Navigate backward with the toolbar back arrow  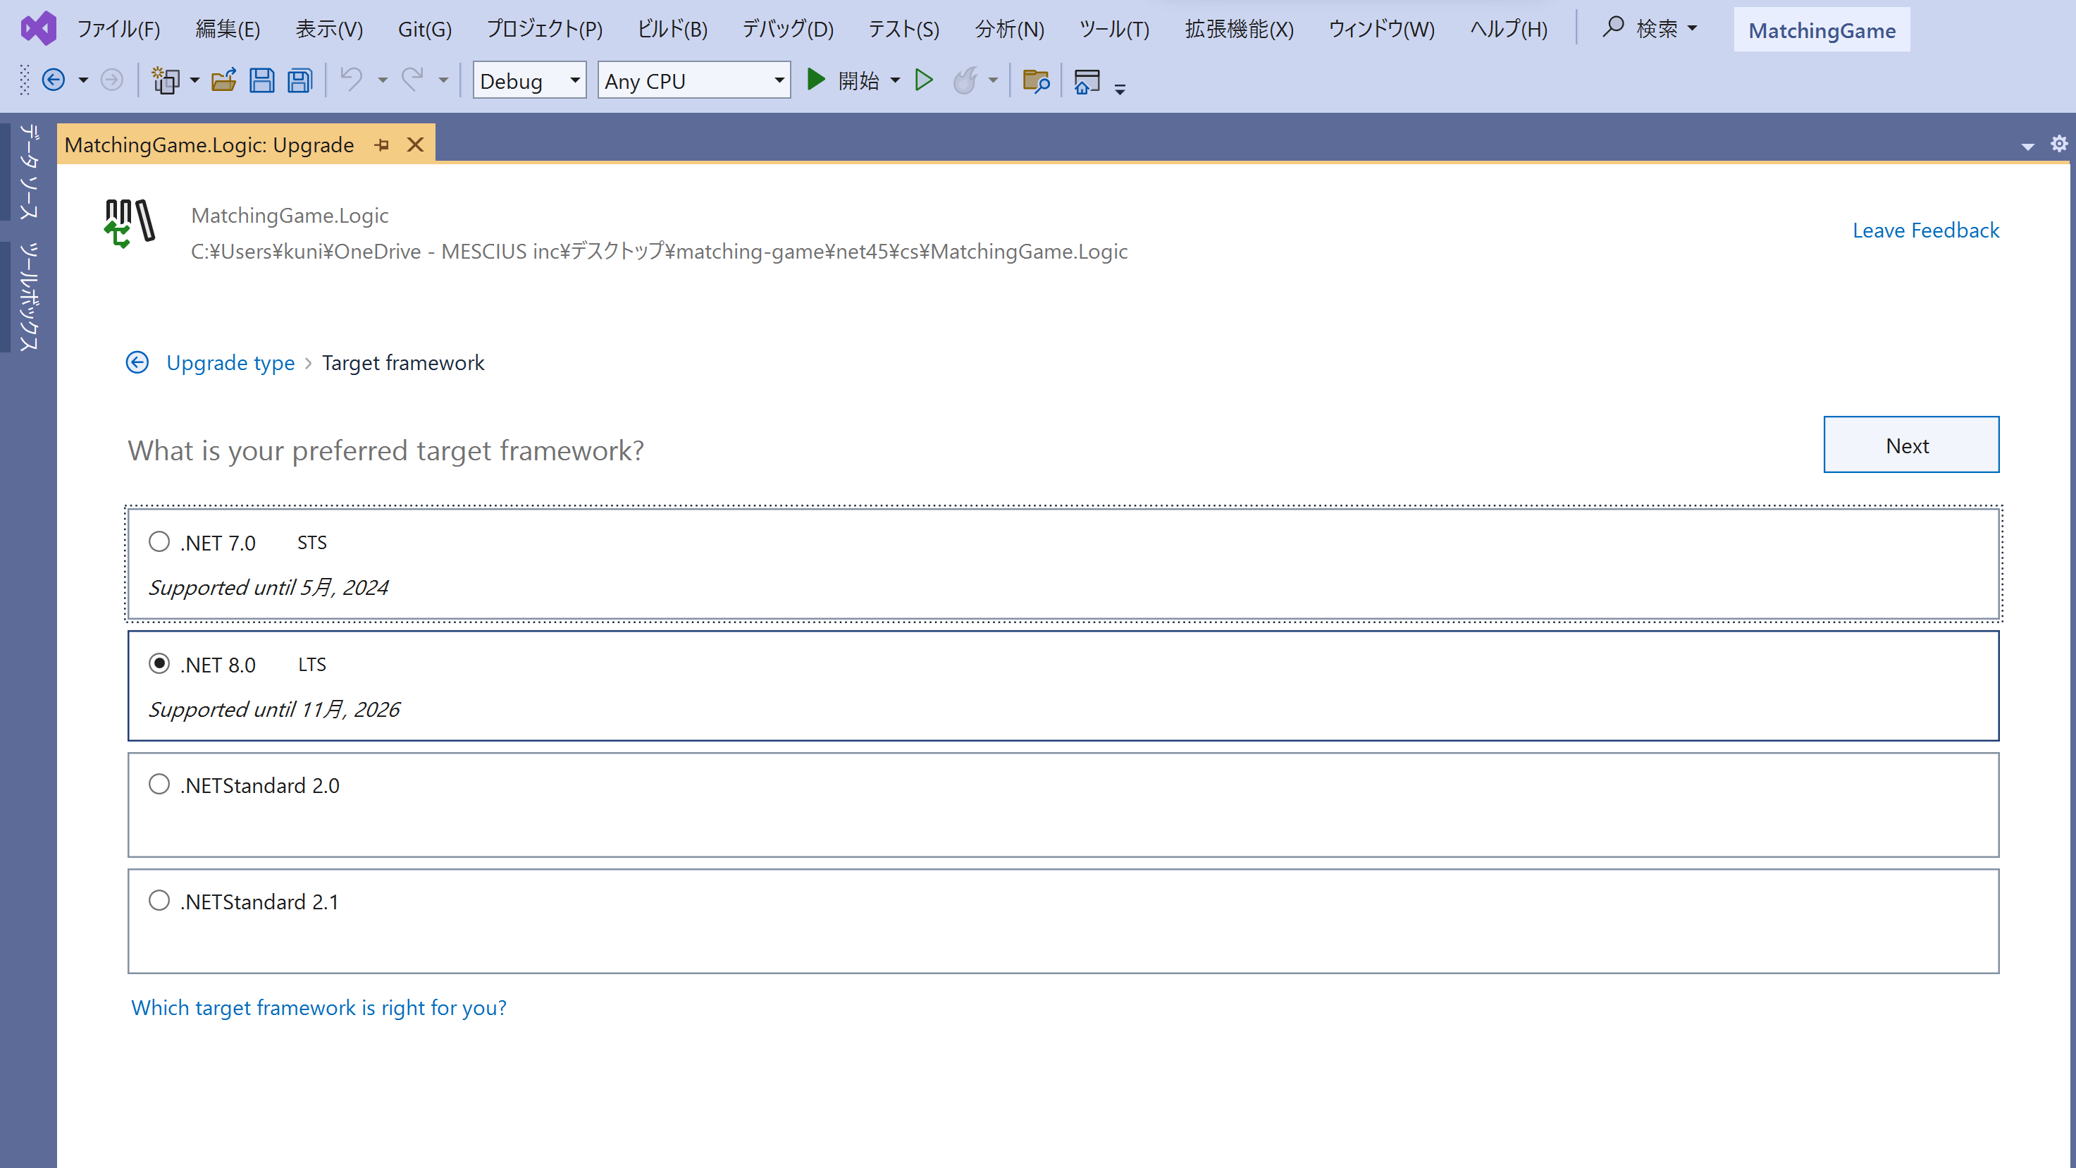pyautogui.click(x=53, y=80)
